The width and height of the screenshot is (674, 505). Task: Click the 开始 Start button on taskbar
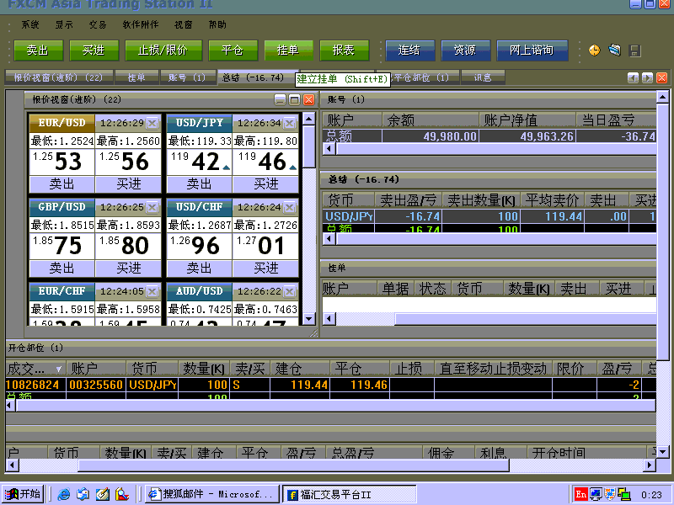coord(23,494)
